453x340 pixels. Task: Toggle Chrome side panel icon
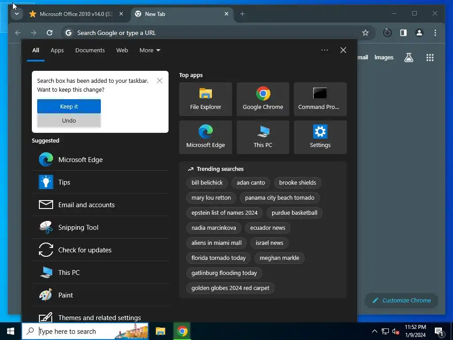tap(403, 33)
